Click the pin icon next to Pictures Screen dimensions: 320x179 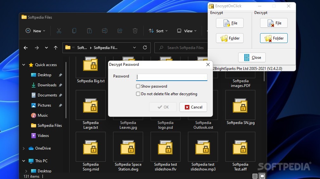[x=60, y=105]
